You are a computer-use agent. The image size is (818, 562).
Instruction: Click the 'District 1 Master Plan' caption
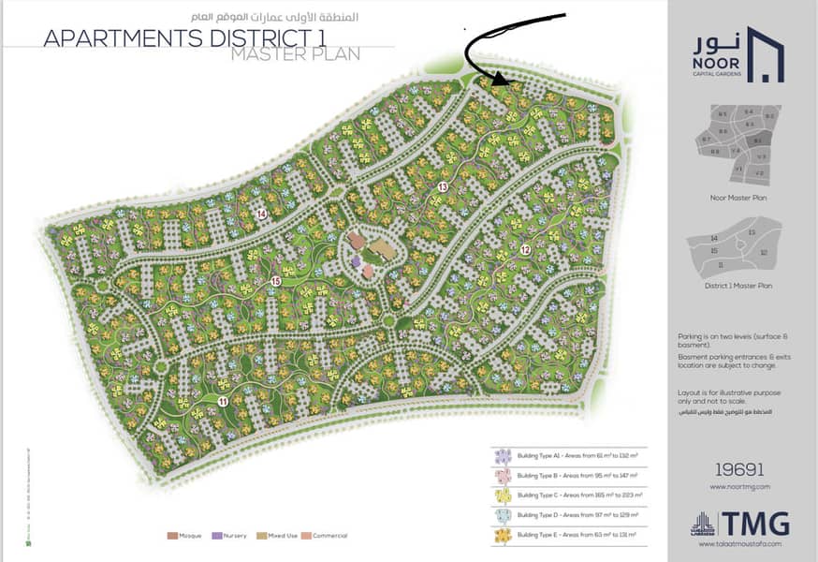point(738,286)
